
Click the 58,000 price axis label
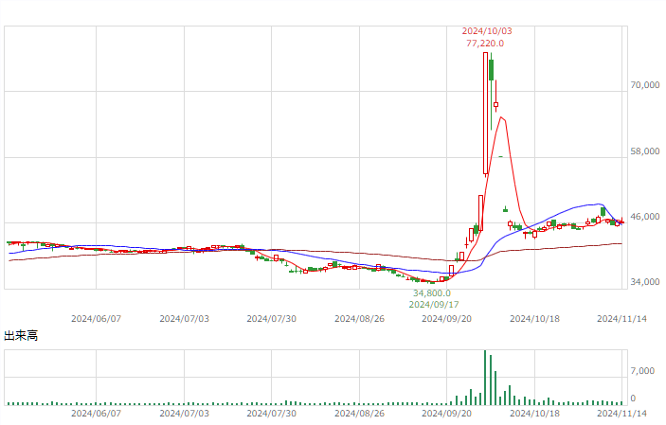[x=645, y=151]
